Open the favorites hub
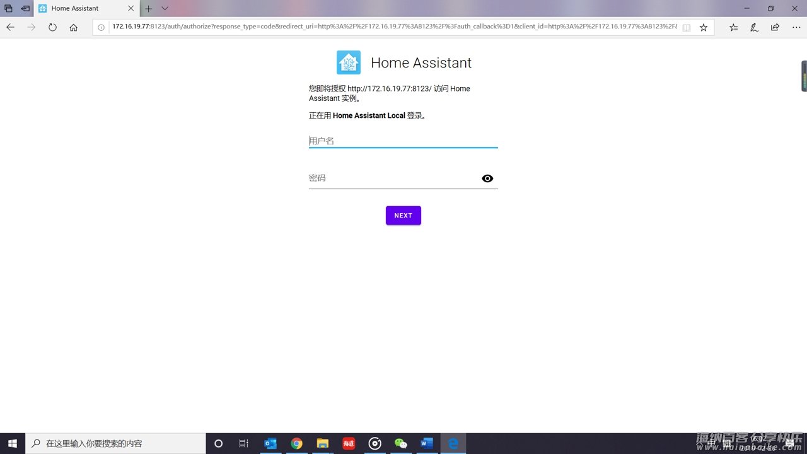 click(x=734, y=27)
